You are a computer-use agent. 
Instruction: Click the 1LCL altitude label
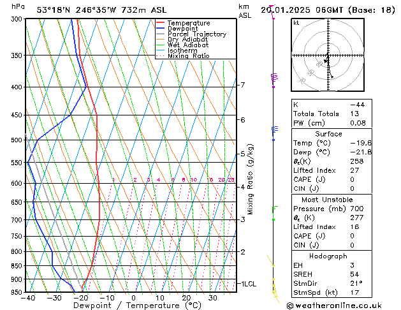(x=249, y=284)
